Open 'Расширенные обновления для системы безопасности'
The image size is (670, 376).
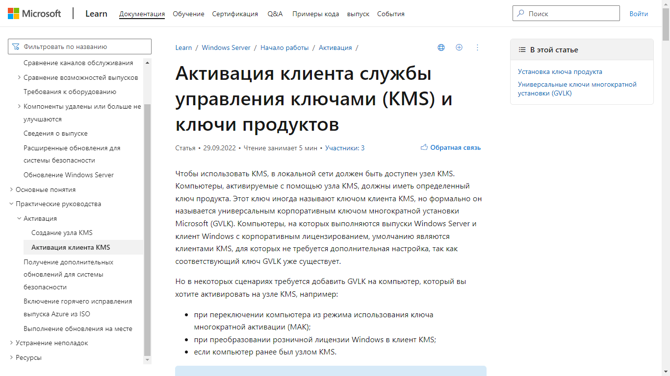(x=72, y=154)
